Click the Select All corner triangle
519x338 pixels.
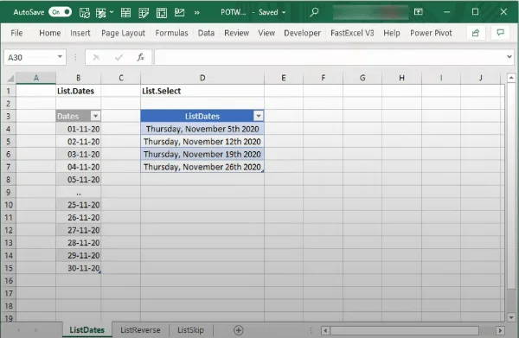coord(11,79)
